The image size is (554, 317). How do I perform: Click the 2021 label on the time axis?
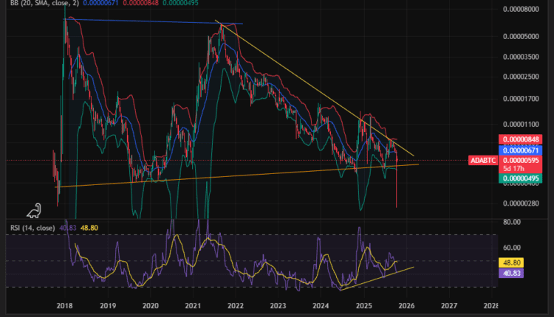(x=193, y=304)
